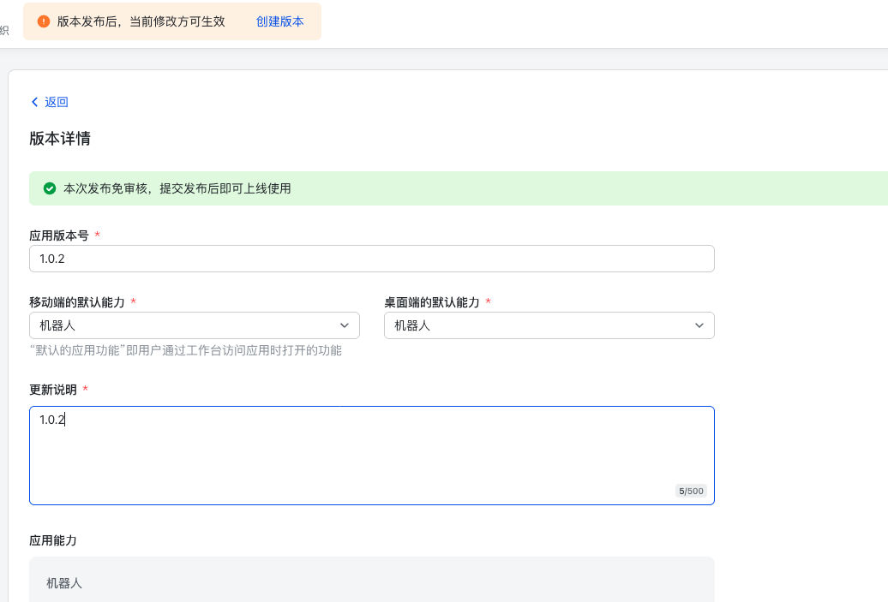Image resolution: width=888 pixels, height=602 pixels.
Task: Click the 创建版本 button to publish a version
Action: pos(280,21)
